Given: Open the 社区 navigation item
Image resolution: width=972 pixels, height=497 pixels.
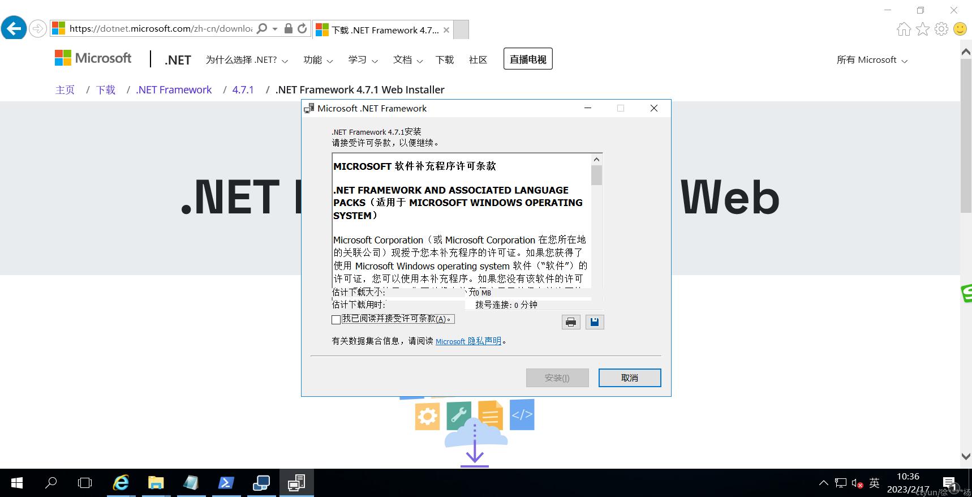Looking at the screenshot, I should click(478, 60).
